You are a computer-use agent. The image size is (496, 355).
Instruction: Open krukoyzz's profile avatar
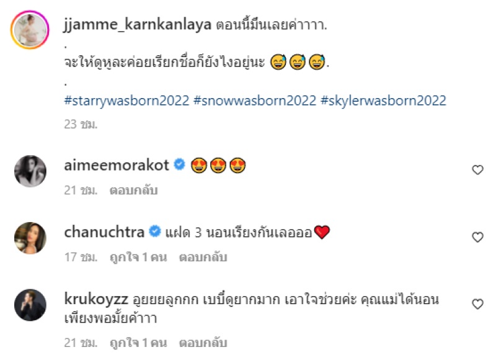(30, 305)
